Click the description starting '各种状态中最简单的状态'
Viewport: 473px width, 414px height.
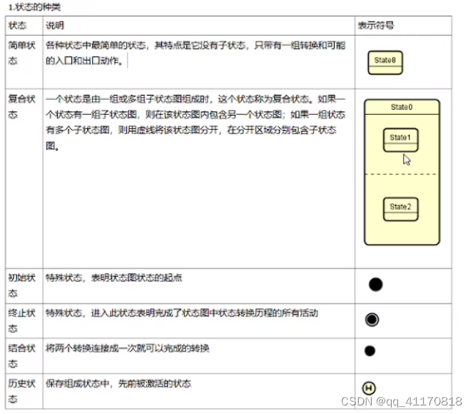coord(195,53)
